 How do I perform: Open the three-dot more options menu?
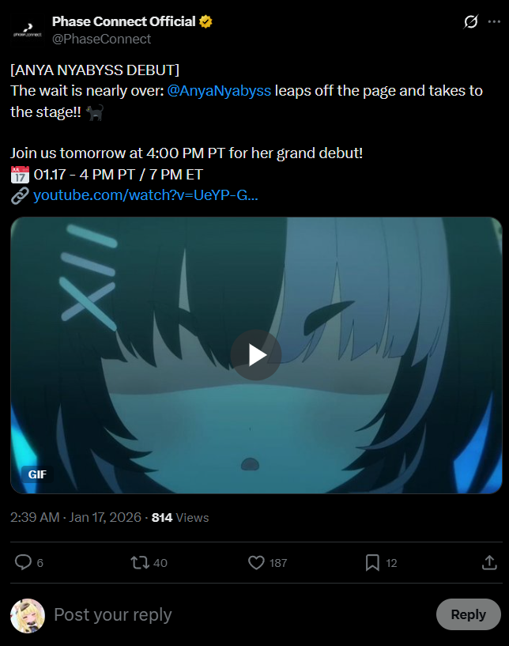[x=494, y=21]
